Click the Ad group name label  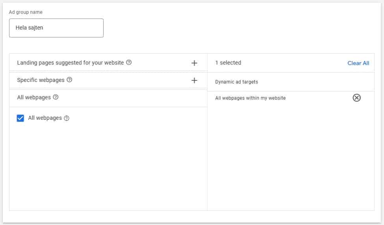(x=26, y=12)
